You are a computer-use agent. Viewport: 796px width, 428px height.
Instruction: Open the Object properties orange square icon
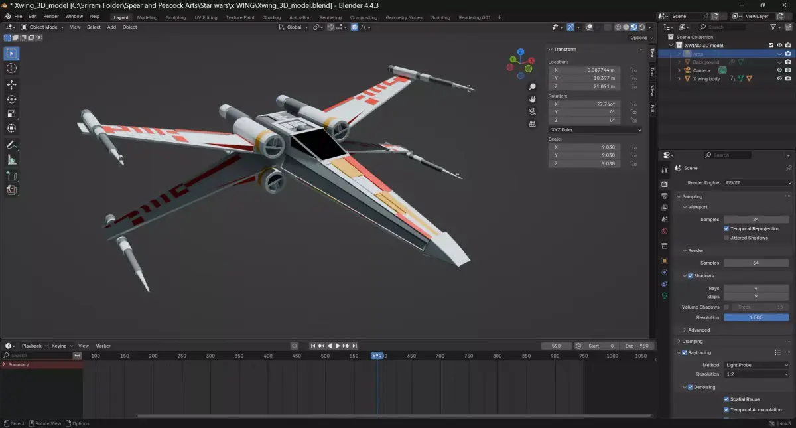(664, 260)
